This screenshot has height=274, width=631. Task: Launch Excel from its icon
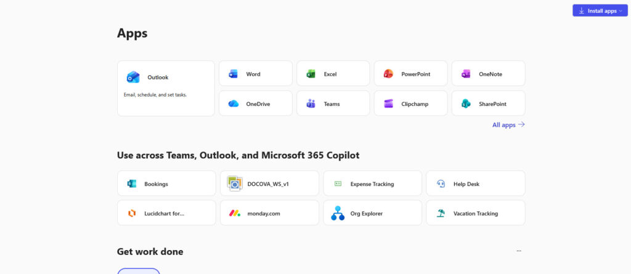[311, 74]
